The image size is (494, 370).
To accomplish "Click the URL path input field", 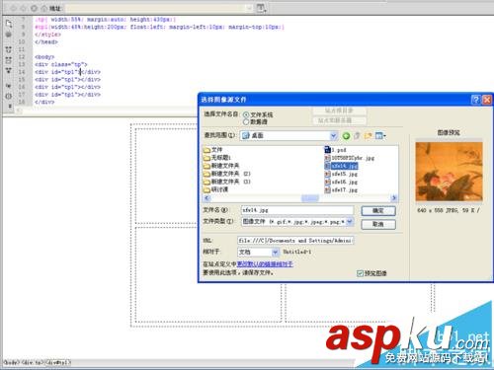I will point(295,241).
